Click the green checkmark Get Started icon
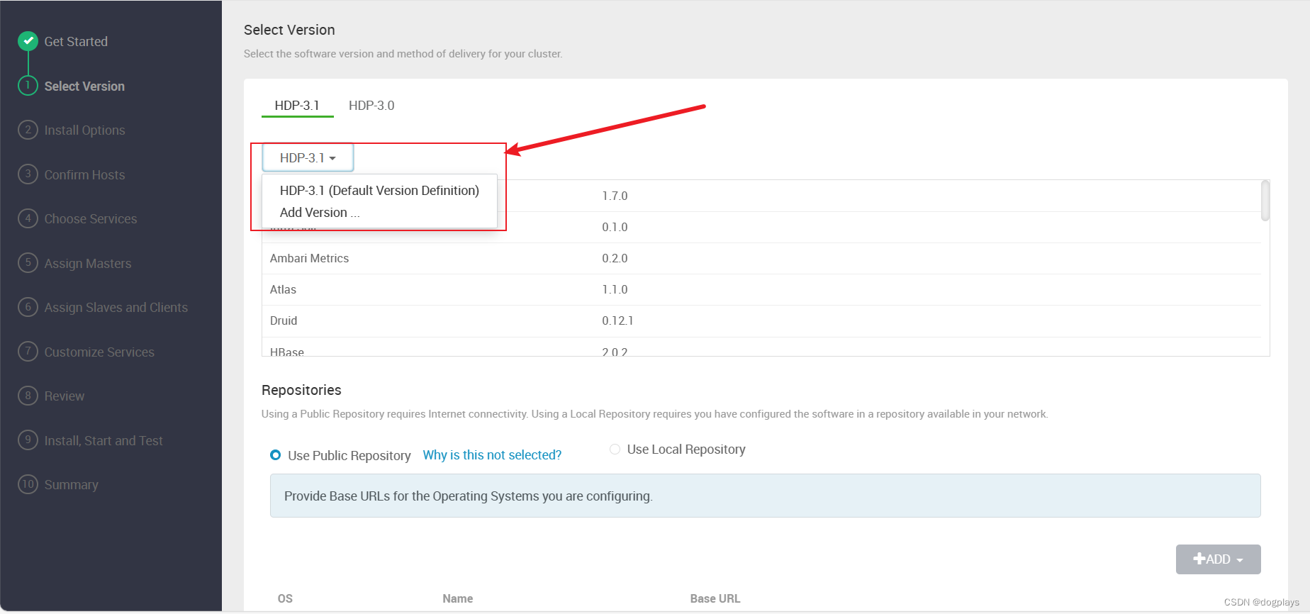The width and height of the screenshot is (1310, 614). click(x=28, y=41)
